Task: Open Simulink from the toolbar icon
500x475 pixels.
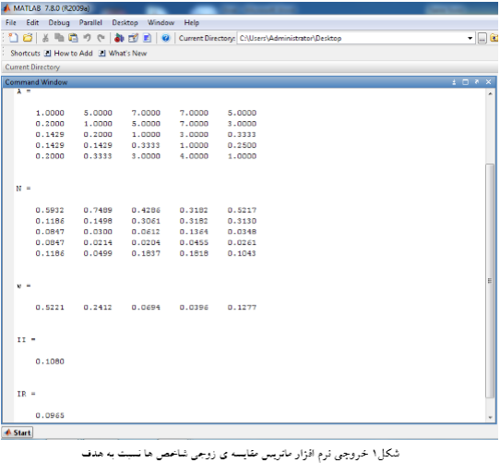Action: click(x=119, y=38)
